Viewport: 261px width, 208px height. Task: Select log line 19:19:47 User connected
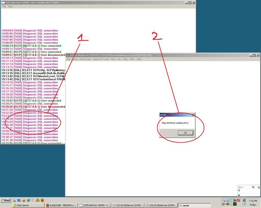coord(31,101)
